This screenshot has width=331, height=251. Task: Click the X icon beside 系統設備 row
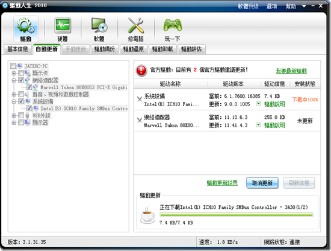[x=140, y=99]
